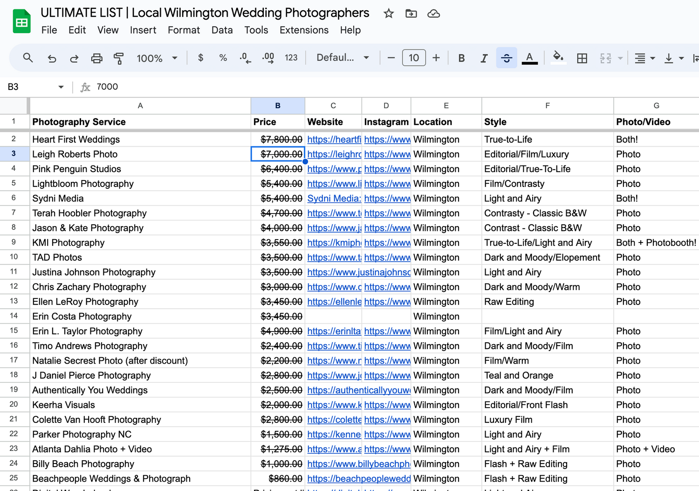Open the search menus magnifier
The width and height of the screenshot is (699, 491).
[28, 58]
